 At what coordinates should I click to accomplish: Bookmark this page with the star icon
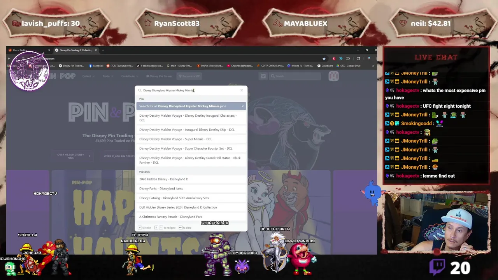tap(324, 59)
